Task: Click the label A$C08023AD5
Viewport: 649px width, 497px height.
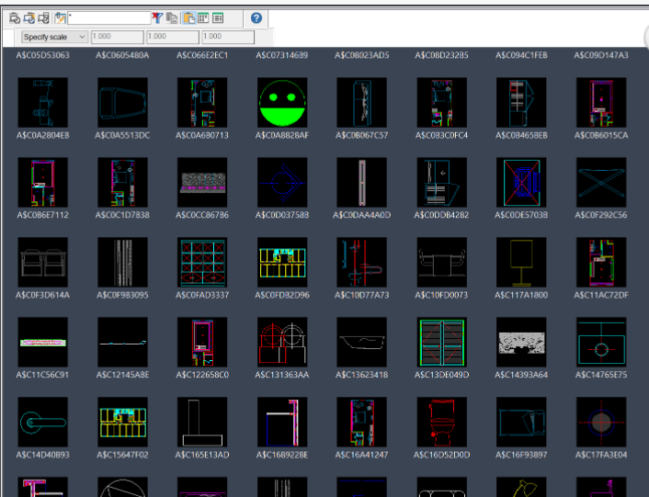Action: (x=362, y=55)
